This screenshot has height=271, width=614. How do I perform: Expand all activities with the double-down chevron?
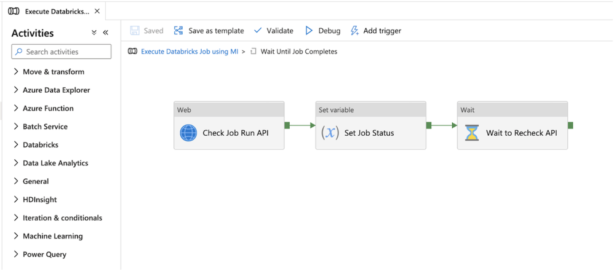[x=94, y=33]
